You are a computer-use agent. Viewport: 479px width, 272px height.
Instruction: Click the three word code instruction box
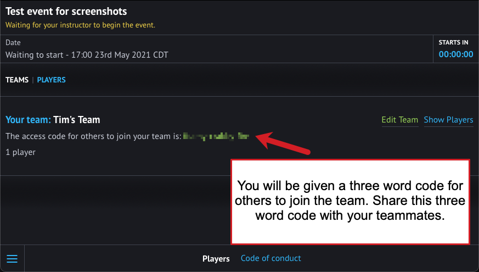350,202
